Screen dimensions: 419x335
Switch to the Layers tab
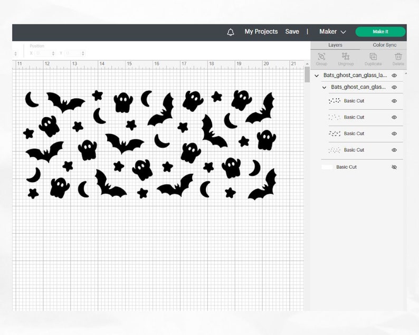click(335, 45)
